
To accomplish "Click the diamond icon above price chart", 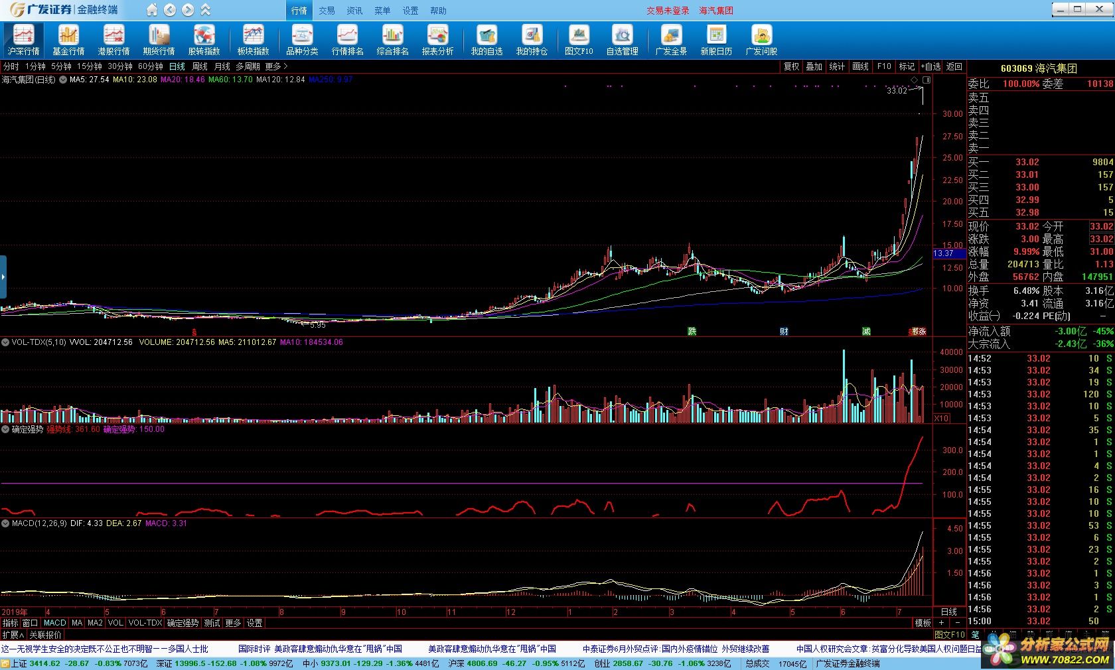I will pyautogui.click(x=914, y=80).
